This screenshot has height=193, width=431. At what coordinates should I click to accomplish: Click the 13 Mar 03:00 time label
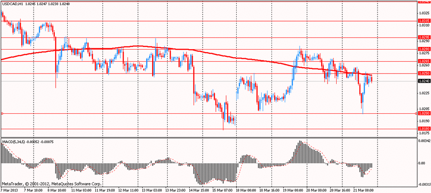pos(152,190)
